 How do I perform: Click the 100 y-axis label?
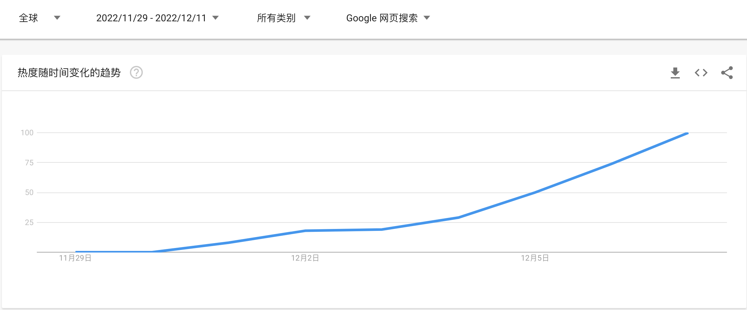click(x=27, y=133)
